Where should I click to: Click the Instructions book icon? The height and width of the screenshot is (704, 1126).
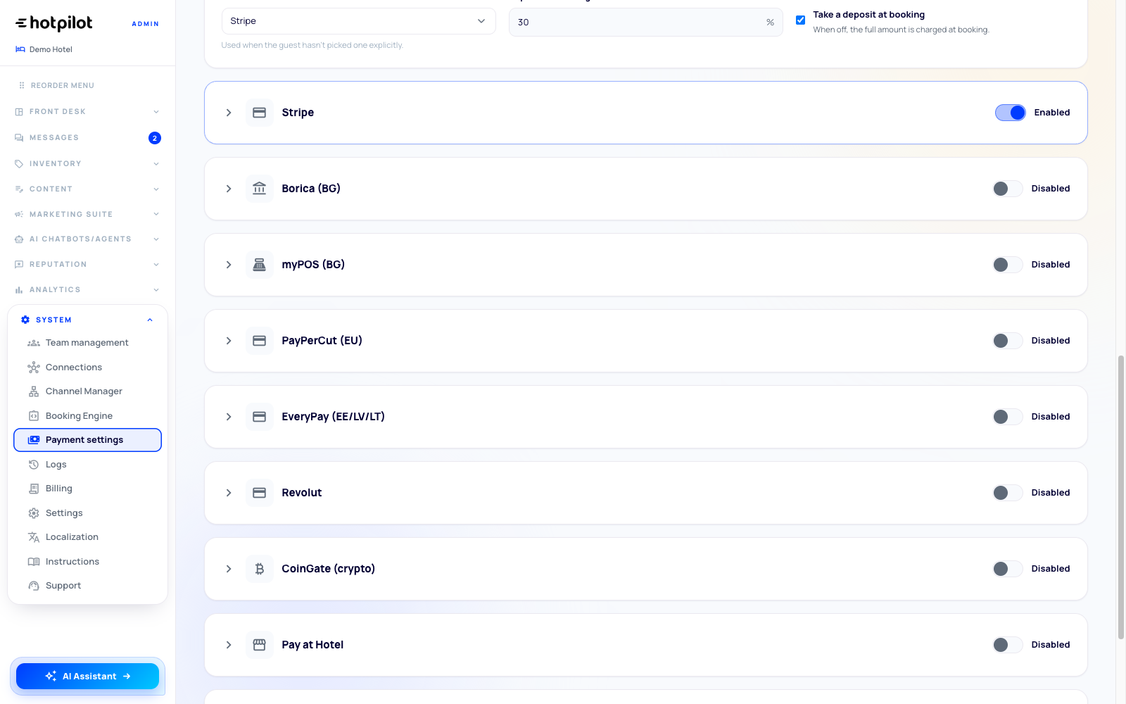(34, 562)
